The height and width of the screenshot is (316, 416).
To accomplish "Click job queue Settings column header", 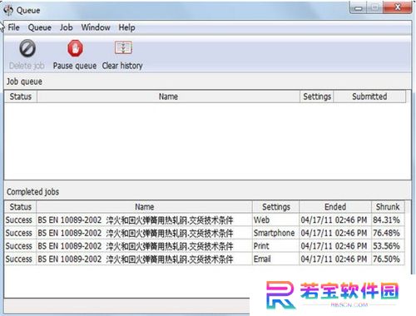I will 317,96.
